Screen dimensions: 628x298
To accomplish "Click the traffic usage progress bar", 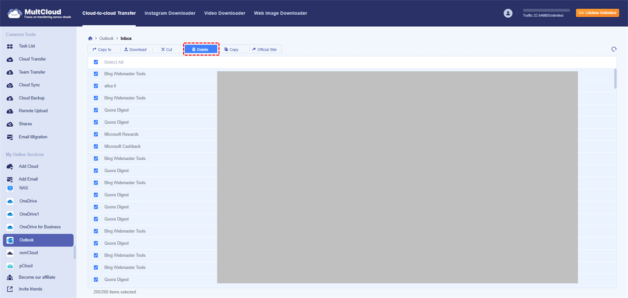I will coord(546,10).
